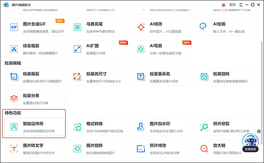
Task: Launch AI绘画 palette icon
Action: pyautogui.click(x=203, y=26)
